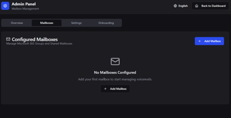Click the Admin Panel title text
Viewport: 231px width, 118px height.
(x=23, y=4)
